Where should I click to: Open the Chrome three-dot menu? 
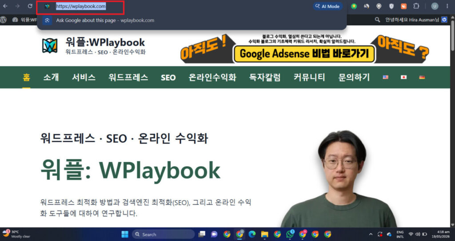coord(447,6)
